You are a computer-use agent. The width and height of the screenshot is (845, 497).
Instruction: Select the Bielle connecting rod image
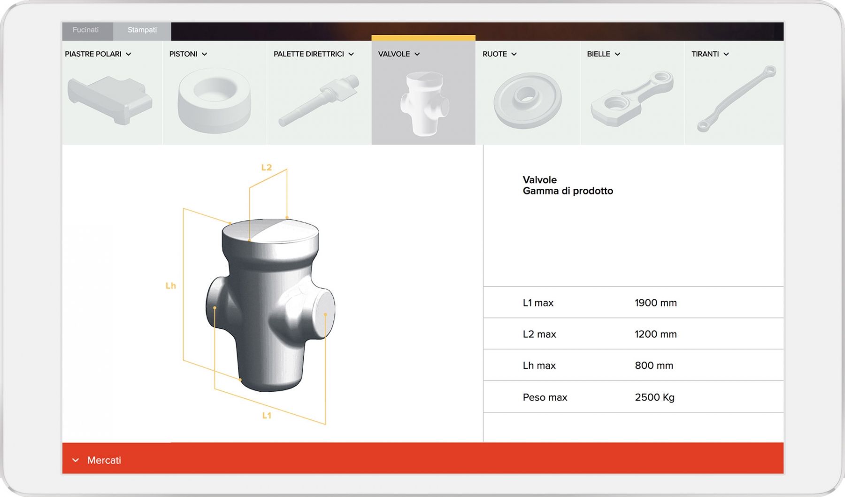pos(632,98)
